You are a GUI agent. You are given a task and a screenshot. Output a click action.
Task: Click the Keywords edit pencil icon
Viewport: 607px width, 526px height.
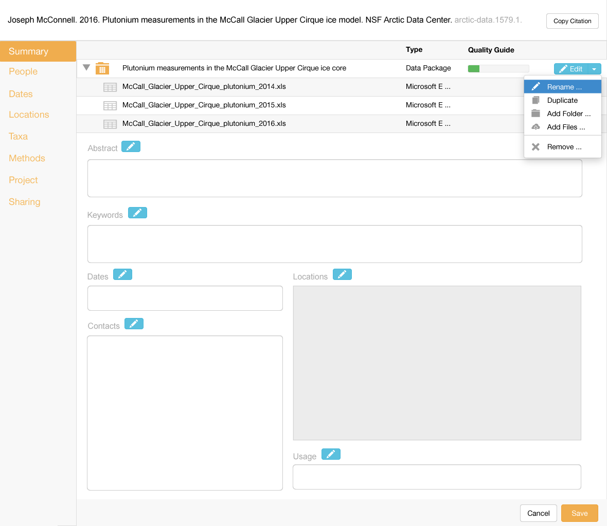click(137, 213)
